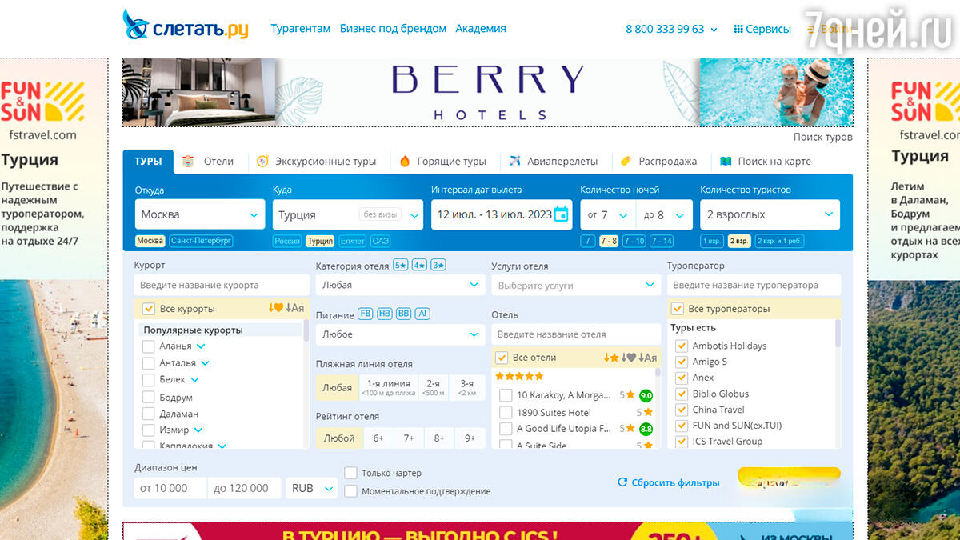Select the 4★ hotel category badge

(x=419, y=266)
